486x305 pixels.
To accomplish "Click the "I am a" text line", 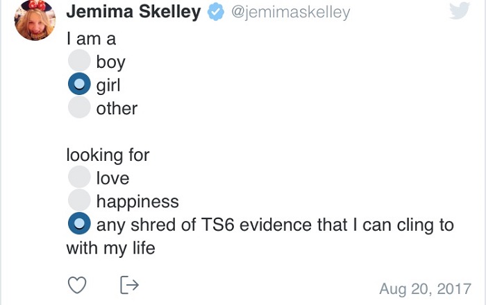I will 91,40.
